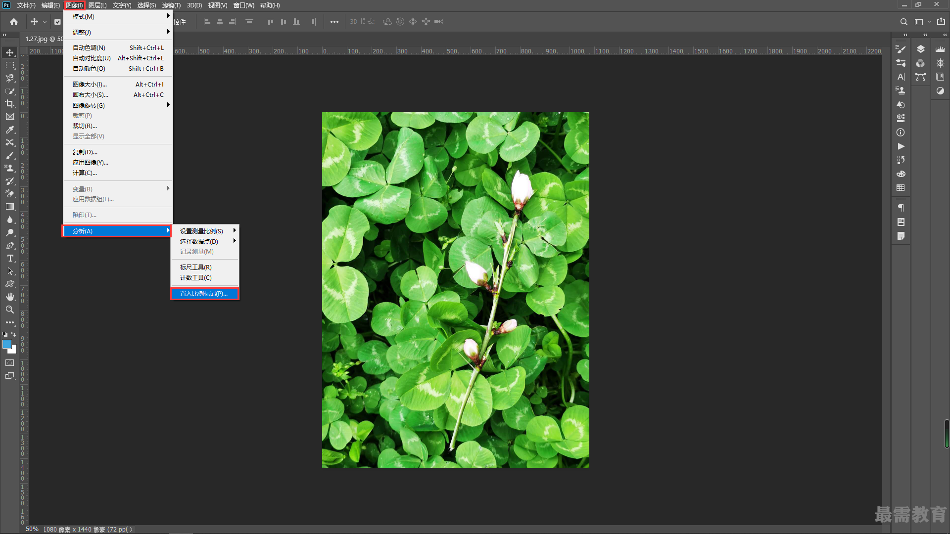This screenshot has height=534, width=950.
Task: Click the foreground blue color swatch
Action: point(6,344)
